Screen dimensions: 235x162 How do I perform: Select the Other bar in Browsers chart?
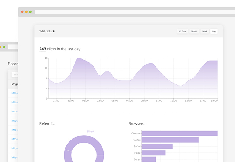[148, 159]
